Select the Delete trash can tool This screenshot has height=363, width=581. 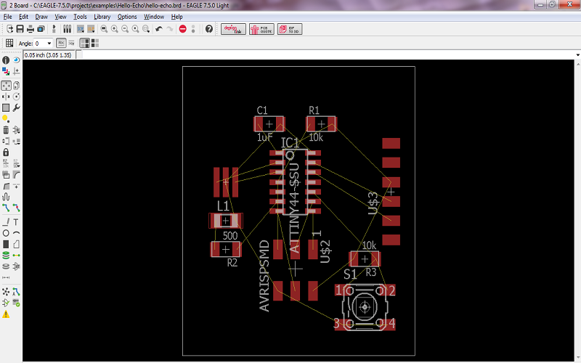click(x=6, y=130)
